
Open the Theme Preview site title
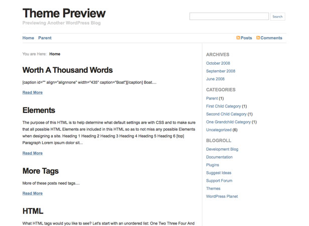[x=64, y=13]
